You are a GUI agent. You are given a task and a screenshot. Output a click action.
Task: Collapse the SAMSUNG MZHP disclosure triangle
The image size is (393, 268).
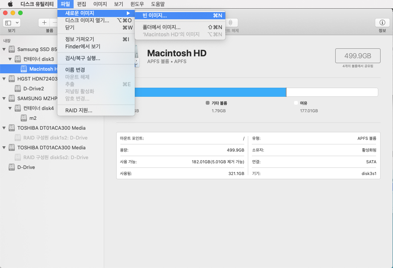click(x=4, y=98)
